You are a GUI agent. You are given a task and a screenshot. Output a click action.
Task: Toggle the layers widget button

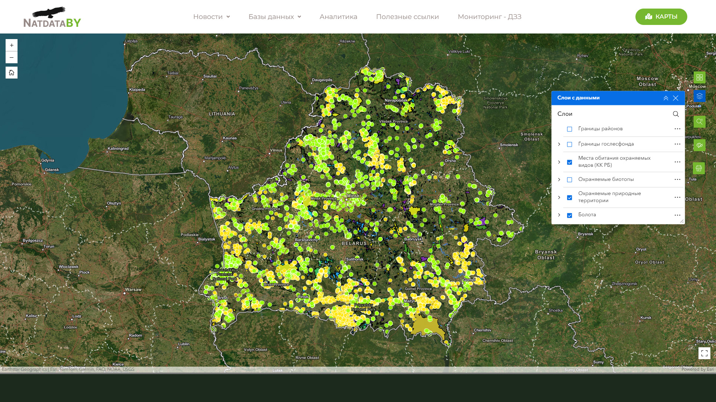pyautogui.click(x=699, y=96)
